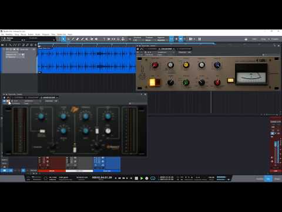
Task: Click Return to Zero transport button
Action: pos(132,178)
